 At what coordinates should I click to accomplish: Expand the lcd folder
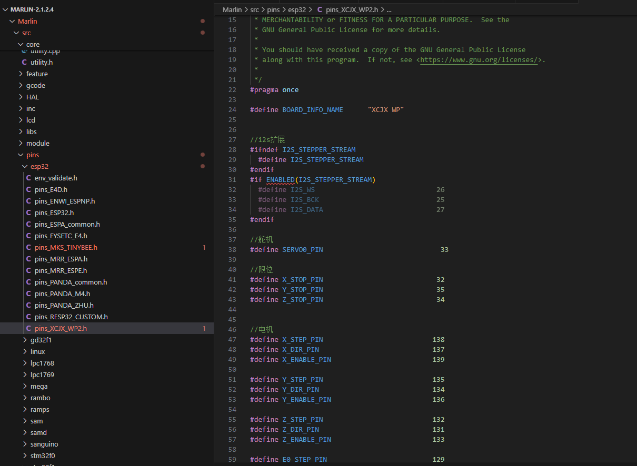[21, 120]
